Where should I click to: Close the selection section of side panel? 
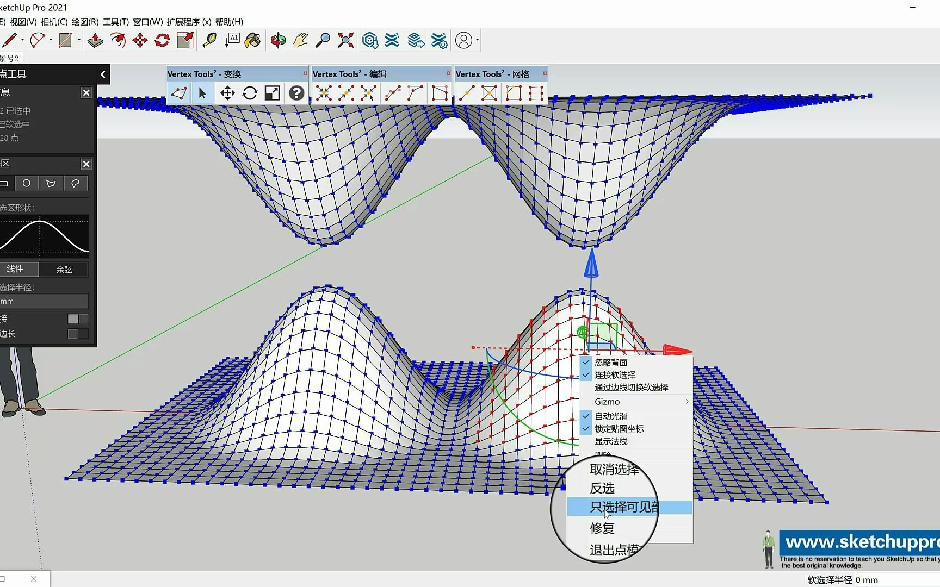[x=86, y=164]
